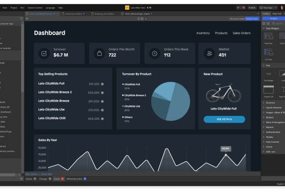The height and width of the screenshot is (192, 285).
Task: Select the tablet device preview icon
Action: (x=142, y=19)
